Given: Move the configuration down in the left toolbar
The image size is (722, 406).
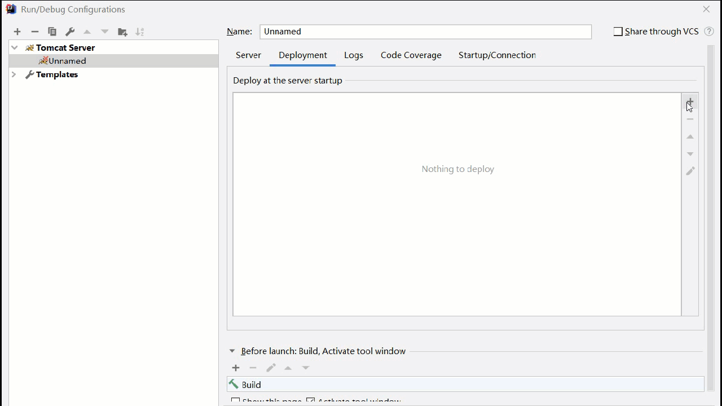Looking at the screenshot, I should coord(105,32).
